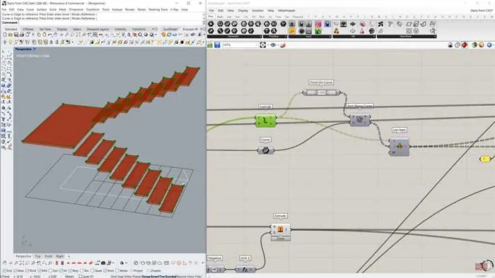Open Perspective viewport title dropdown arrow
This screenshot has height=278, width=495.
pyautogui.click(x=35, y=49)
